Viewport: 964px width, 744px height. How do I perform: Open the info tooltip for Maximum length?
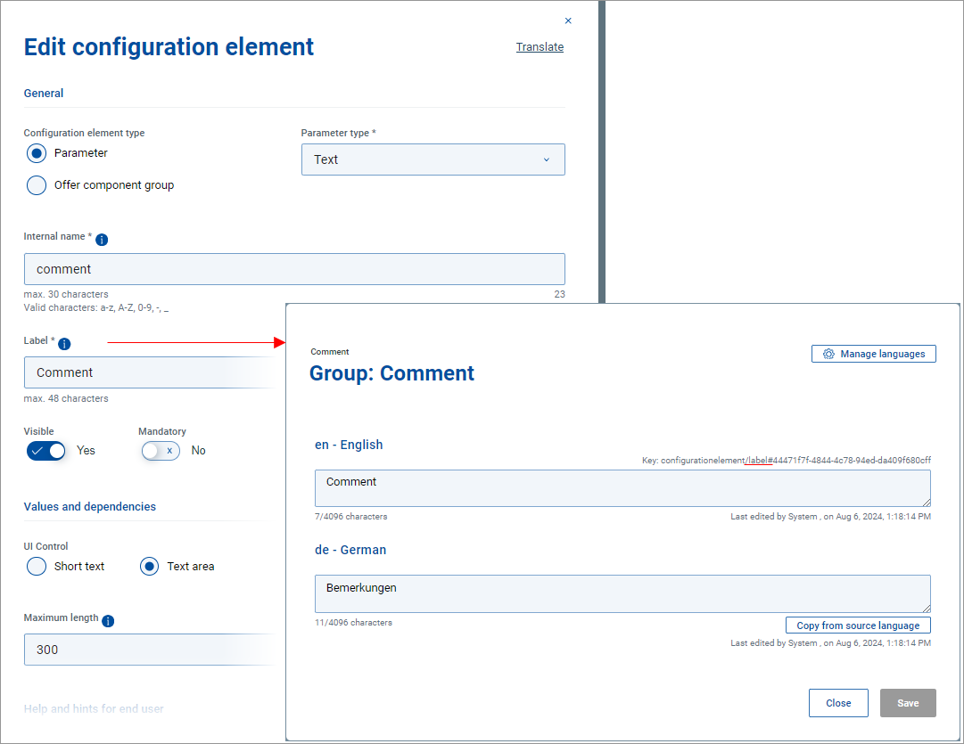[x=108, y=621]
